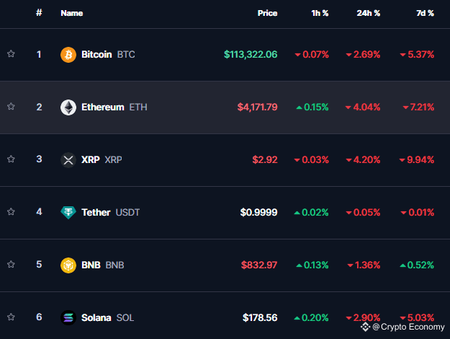This screenshot has width=450, height=339.
Task: Toggle the Ethereum watchlist star
Action: click(11, 106)
